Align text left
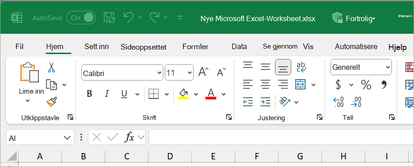This screenshot has height=167, width=414. point(248,84)
